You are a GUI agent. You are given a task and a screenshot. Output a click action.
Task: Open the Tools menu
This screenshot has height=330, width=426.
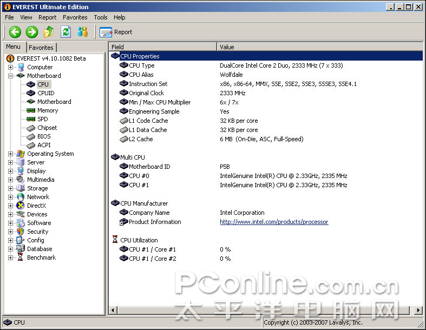101,17
